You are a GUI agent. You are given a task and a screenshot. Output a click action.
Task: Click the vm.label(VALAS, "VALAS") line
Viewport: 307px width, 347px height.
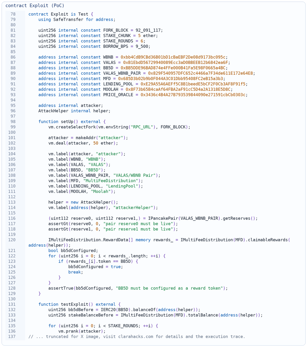tap(79, 165)
